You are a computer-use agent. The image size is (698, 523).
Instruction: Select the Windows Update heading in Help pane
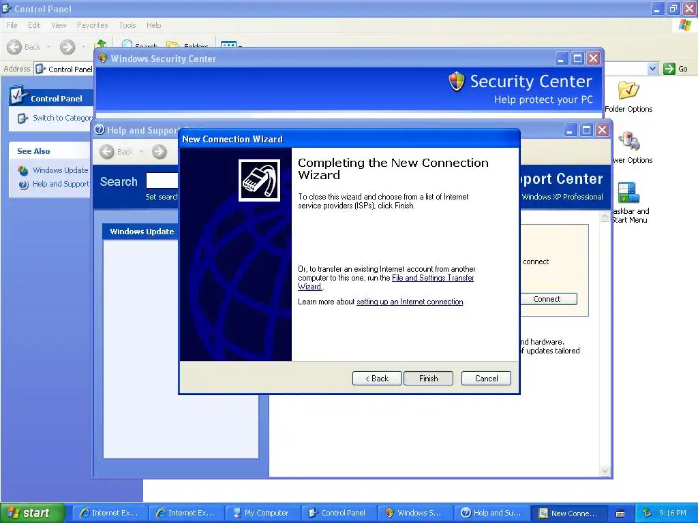point(142,232)
